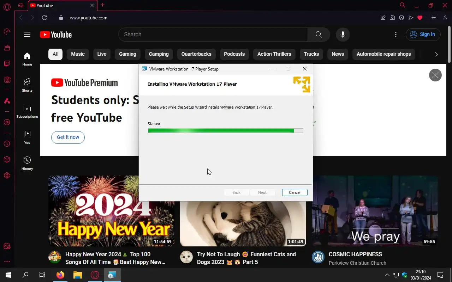Click the VMware install progress bar
Viewport: 452px width, 282px height.
click(x=225, y=131)
